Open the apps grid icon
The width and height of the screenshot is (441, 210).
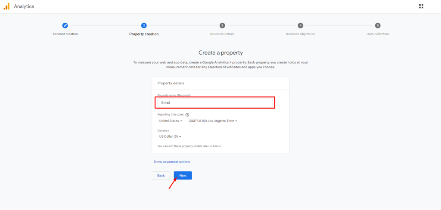coord(421,6)
